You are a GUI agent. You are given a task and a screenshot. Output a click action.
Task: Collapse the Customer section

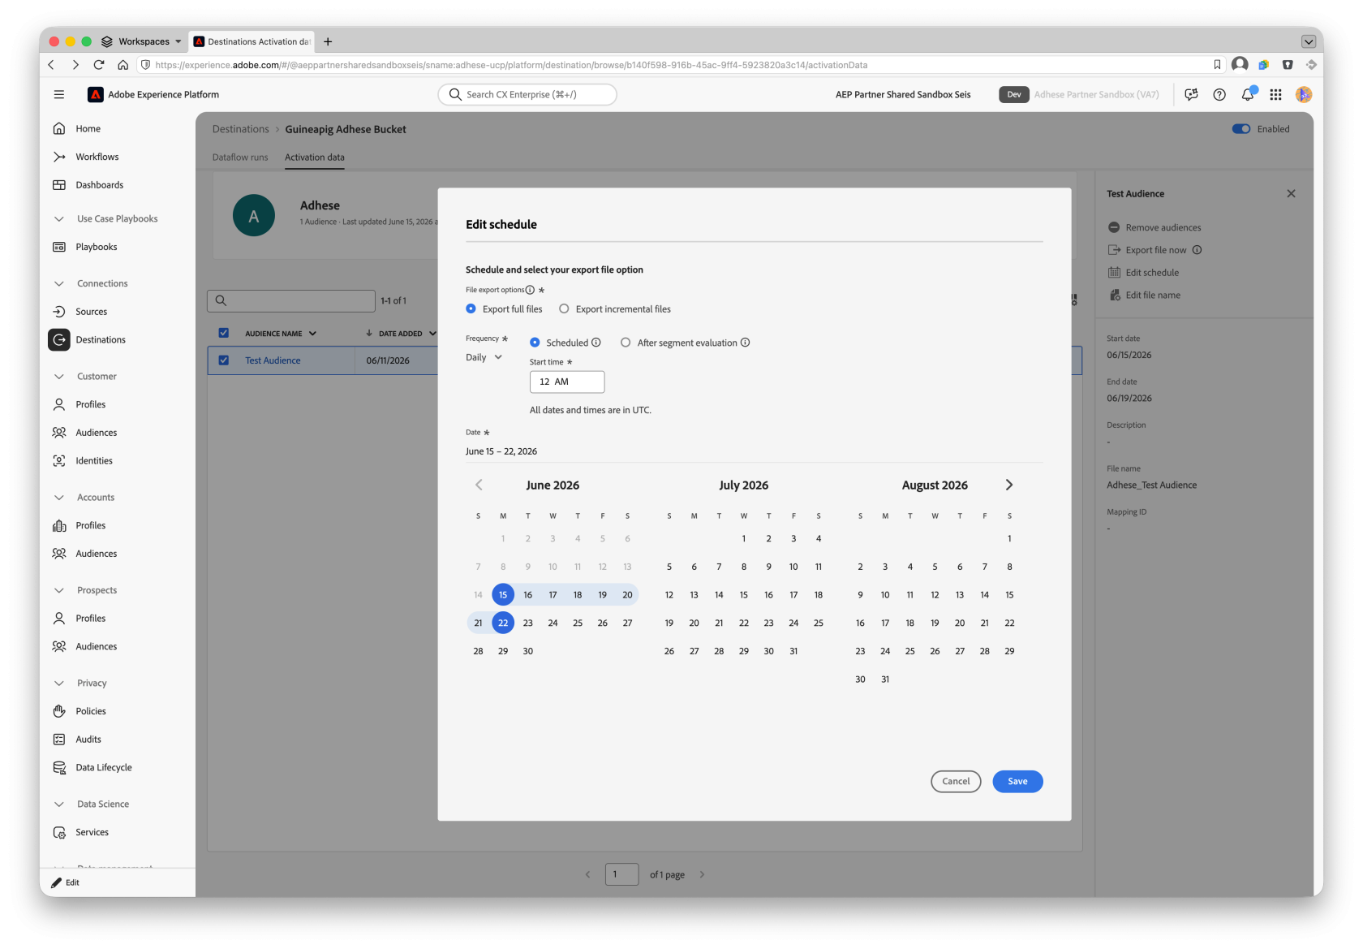point(58,376)
